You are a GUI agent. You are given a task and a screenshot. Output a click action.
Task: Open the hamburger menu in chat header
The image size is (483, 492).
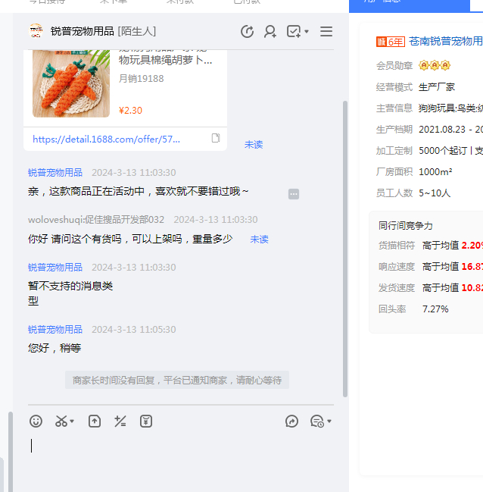click(326, 31)
